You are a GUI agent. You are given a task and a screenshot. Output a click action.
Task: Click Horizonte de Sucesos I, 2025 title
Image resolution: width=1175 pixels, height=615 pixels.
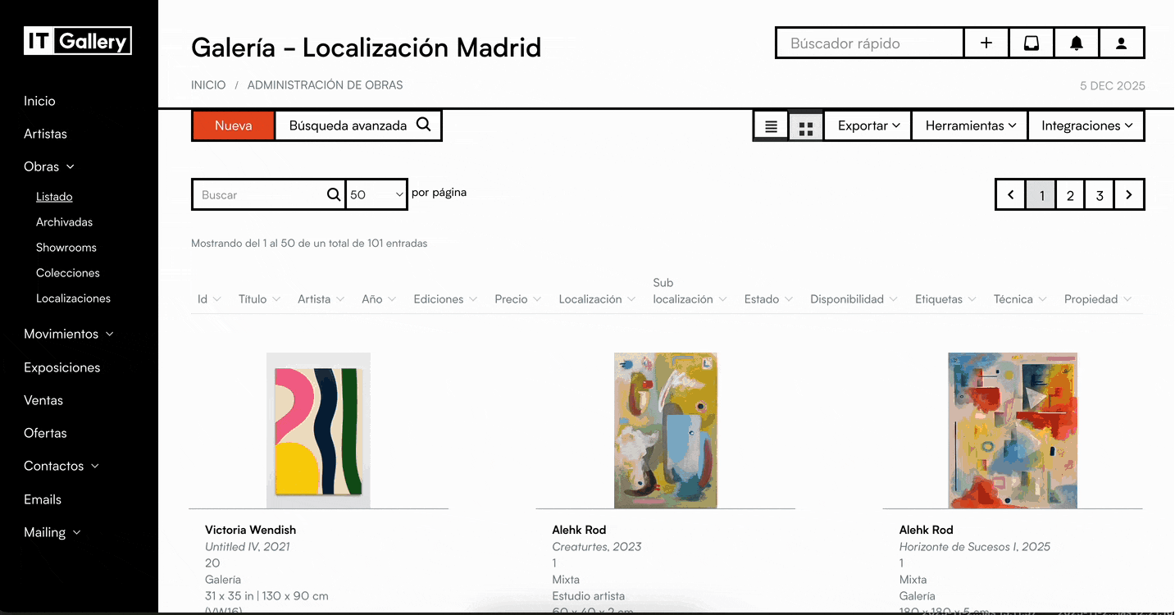(x=975, y=546)
